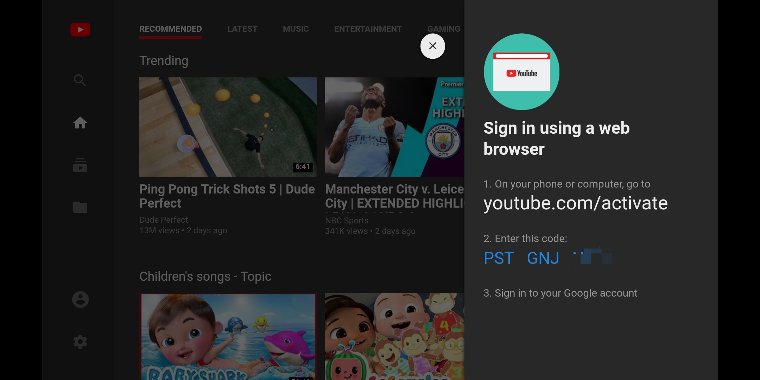Click the Ping Pong Trick Shots thumbnail

[x=228, y=127]
